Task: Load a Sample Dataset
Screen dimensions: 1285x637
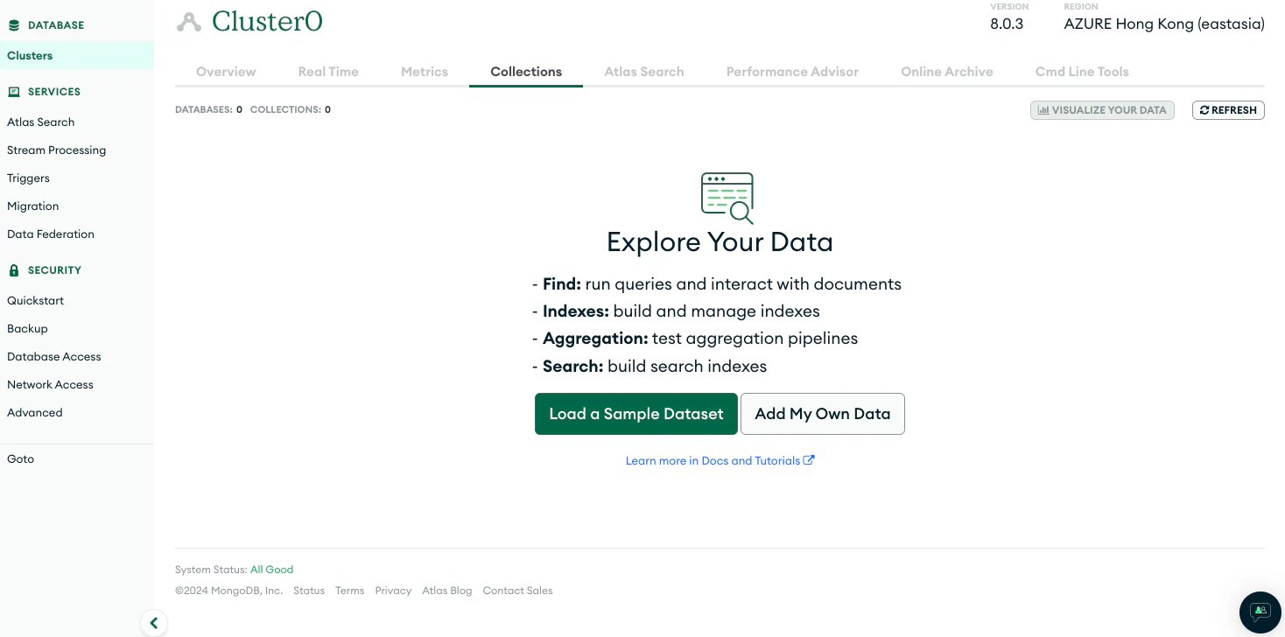Action: point(636,414)
